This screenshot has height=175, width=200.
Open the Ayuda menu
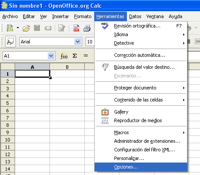coord(175,16)
